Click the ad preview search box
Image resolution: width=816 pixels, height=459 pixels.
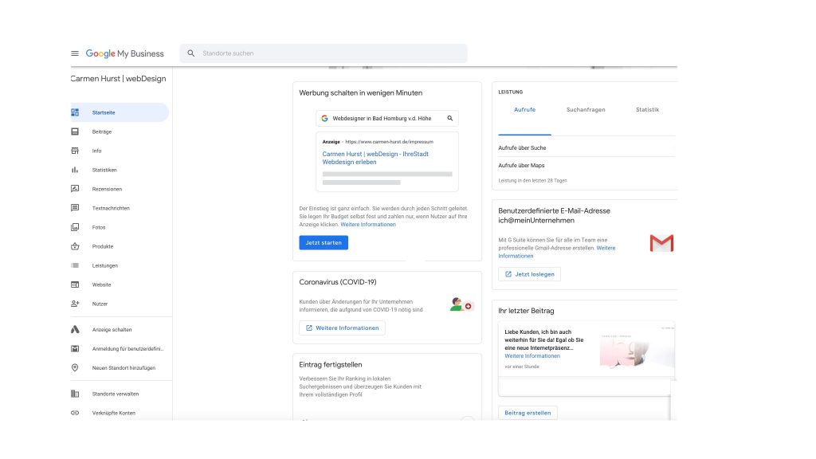[387, 118]
